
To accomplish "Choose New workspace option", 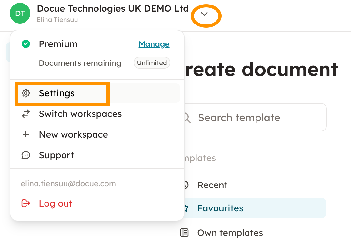I will coord(74,135).
